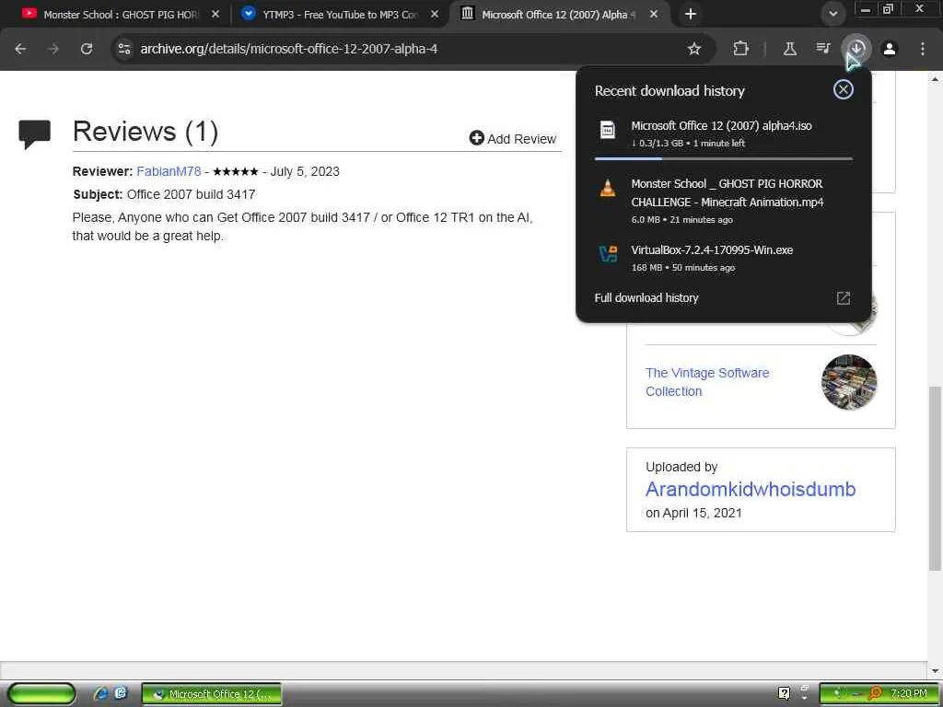This screenshot has width=943, height=707.
Task: Reload the archive.org page
Action: [87, 49]
